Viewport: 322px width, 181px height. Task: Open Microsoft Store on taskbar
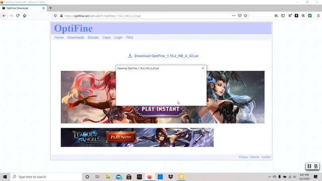point(129,176)
